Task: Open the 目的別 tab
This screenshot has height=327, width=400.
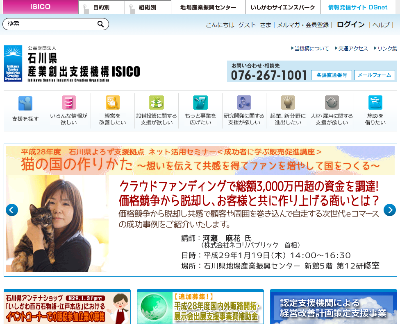Action: (x=102, y=7)
